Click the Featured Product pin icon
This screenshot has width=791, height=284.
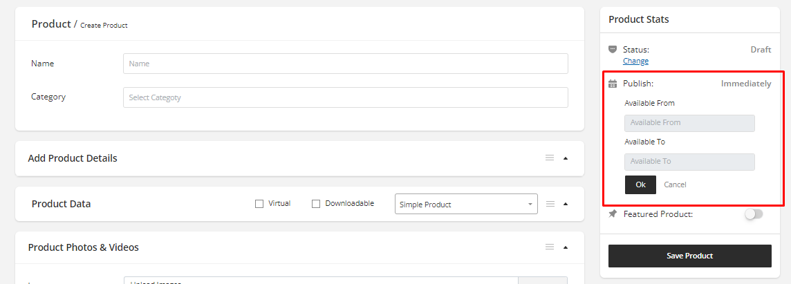(x=613, y=214)
